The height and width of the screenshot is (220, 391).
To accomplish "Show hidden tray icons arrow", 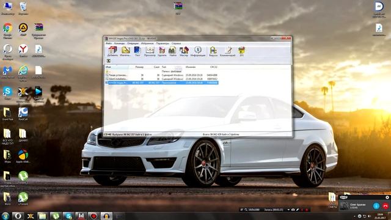I will [354, 216].
